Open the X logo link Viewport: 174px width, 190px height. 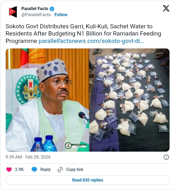tap(166, 9)
